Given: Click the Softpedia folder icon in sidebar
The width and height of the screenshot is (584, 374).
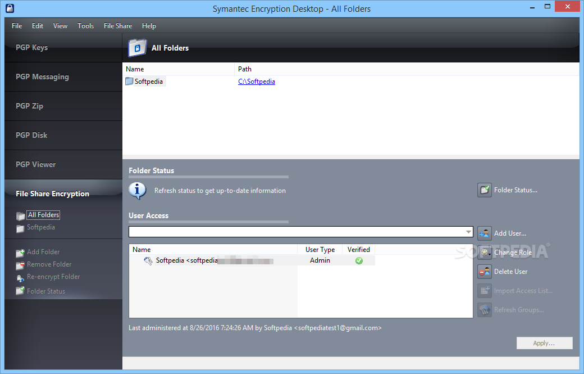Looking at the screenshot, I should pyautogui.click(x=20, y=228).
